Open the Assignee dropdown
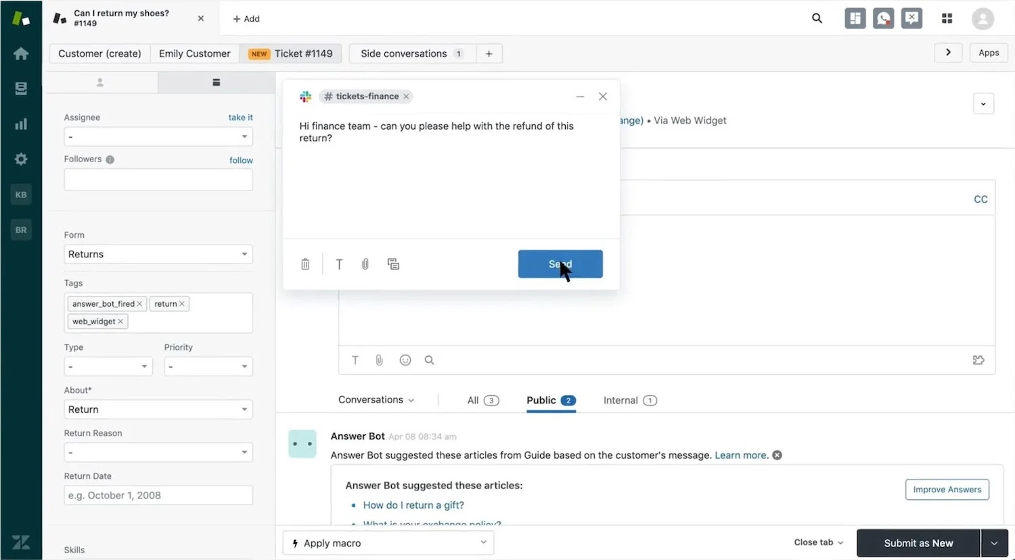Screen dimensions: 1015x560 [158, 136]
